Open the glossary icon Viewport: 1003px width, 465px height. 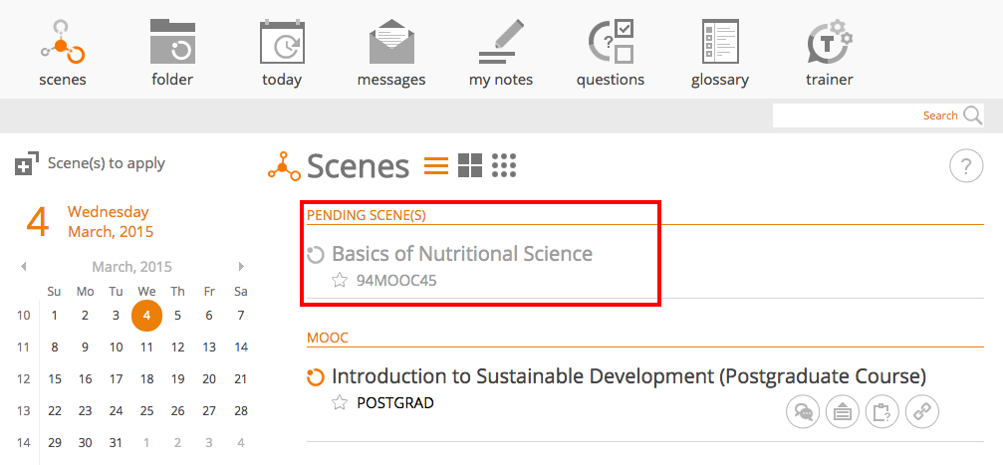720,42
